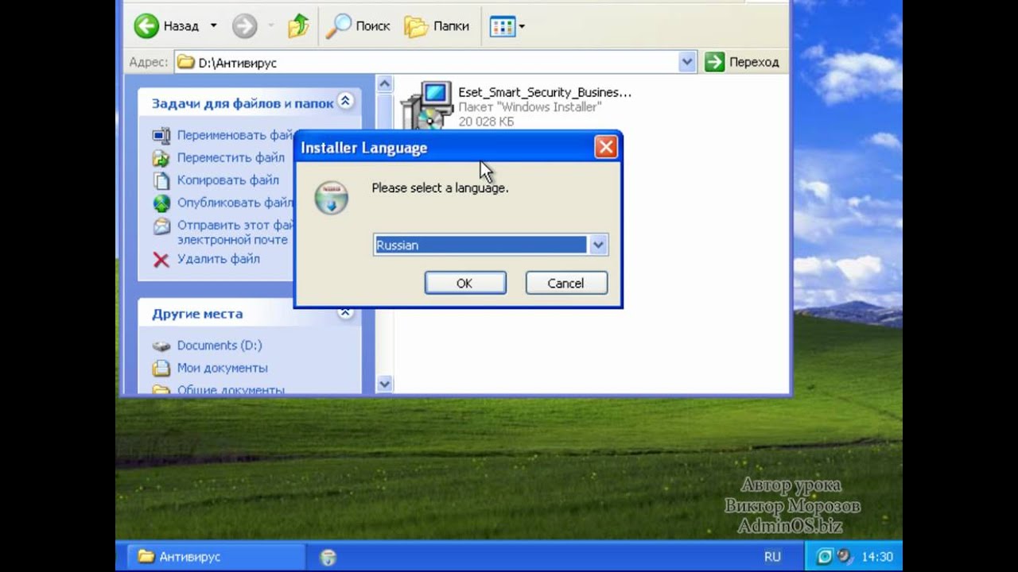Click the tray icon next to the clock
This screenshot has width=1018, height=572.
[845, 556]
